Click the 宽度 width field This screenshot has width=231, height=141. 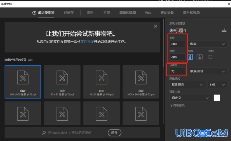click(x=177, y=44)
